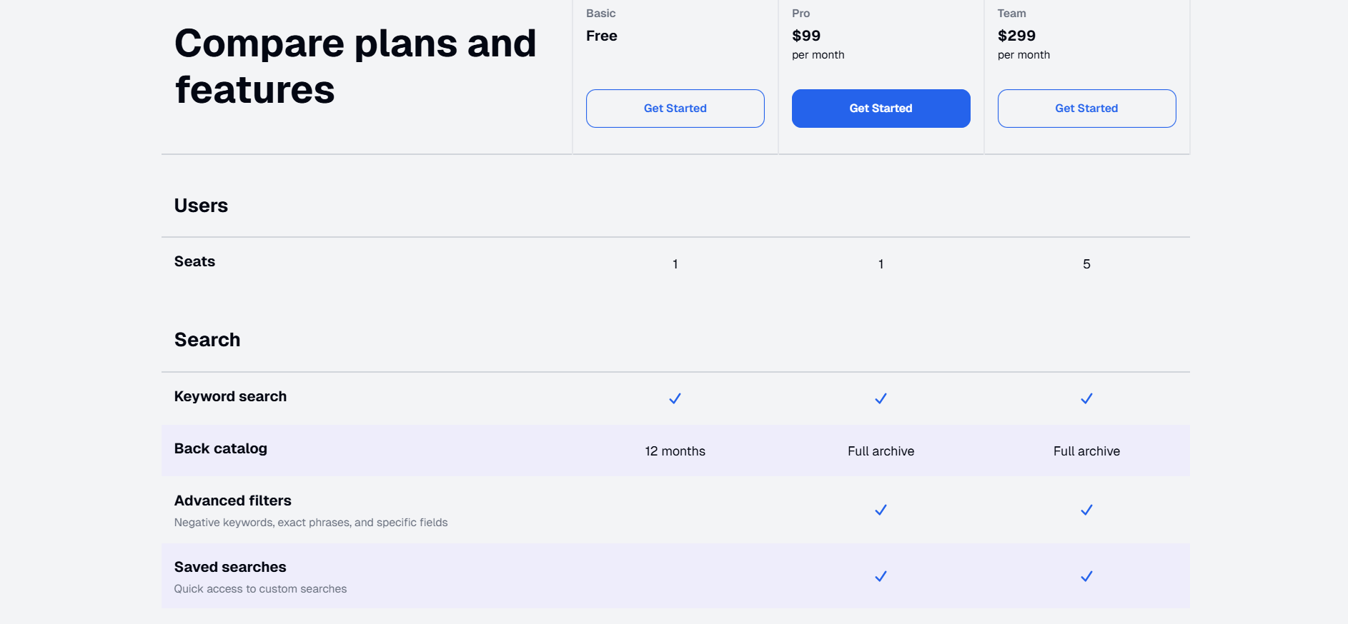Click the Advanced filters row label
The image size is (1348, 624).
point(232,500)
